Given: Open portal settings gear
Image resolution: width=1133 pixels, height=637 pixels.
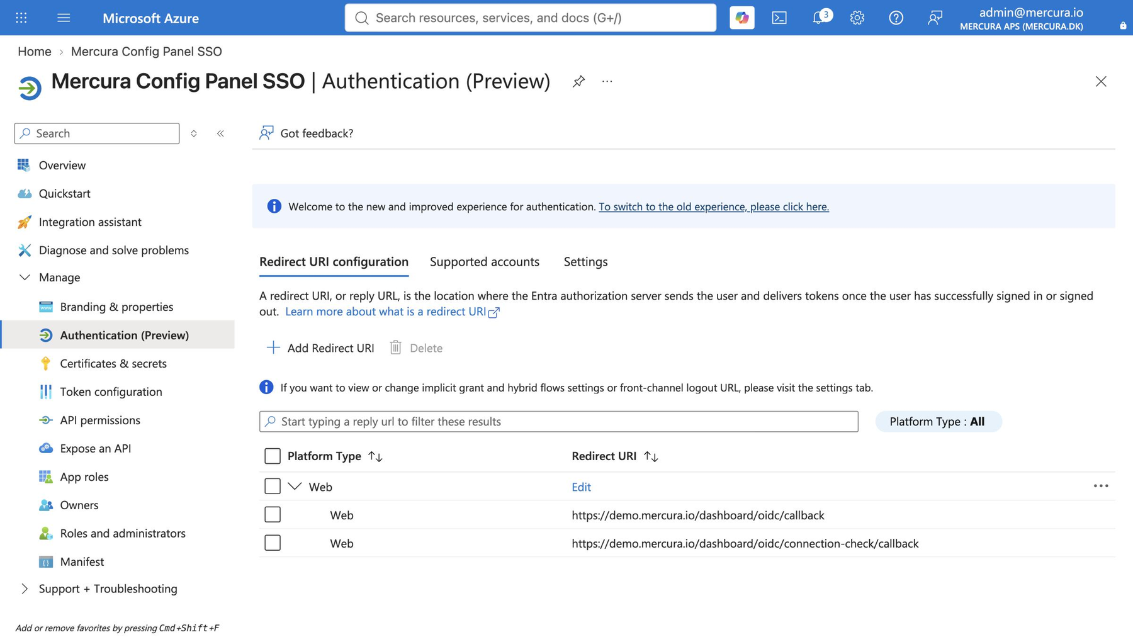Looking at the screenshot, I should 857,18.
